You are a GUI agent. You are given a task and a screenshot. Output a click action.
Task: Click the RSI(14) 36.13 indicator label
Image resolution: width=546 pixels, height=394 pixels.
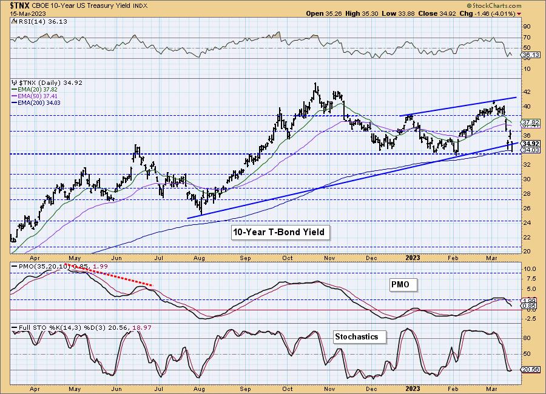[x=42, y=22]
